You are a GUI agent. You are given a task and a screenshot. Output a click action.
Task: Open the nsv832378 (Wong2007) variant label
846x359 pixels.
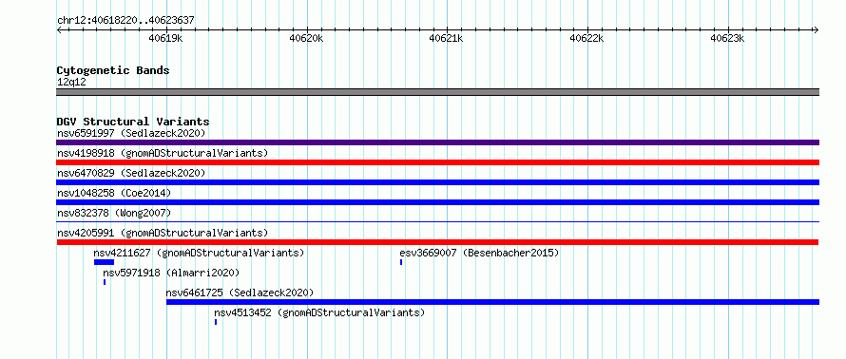click(114, 213)
